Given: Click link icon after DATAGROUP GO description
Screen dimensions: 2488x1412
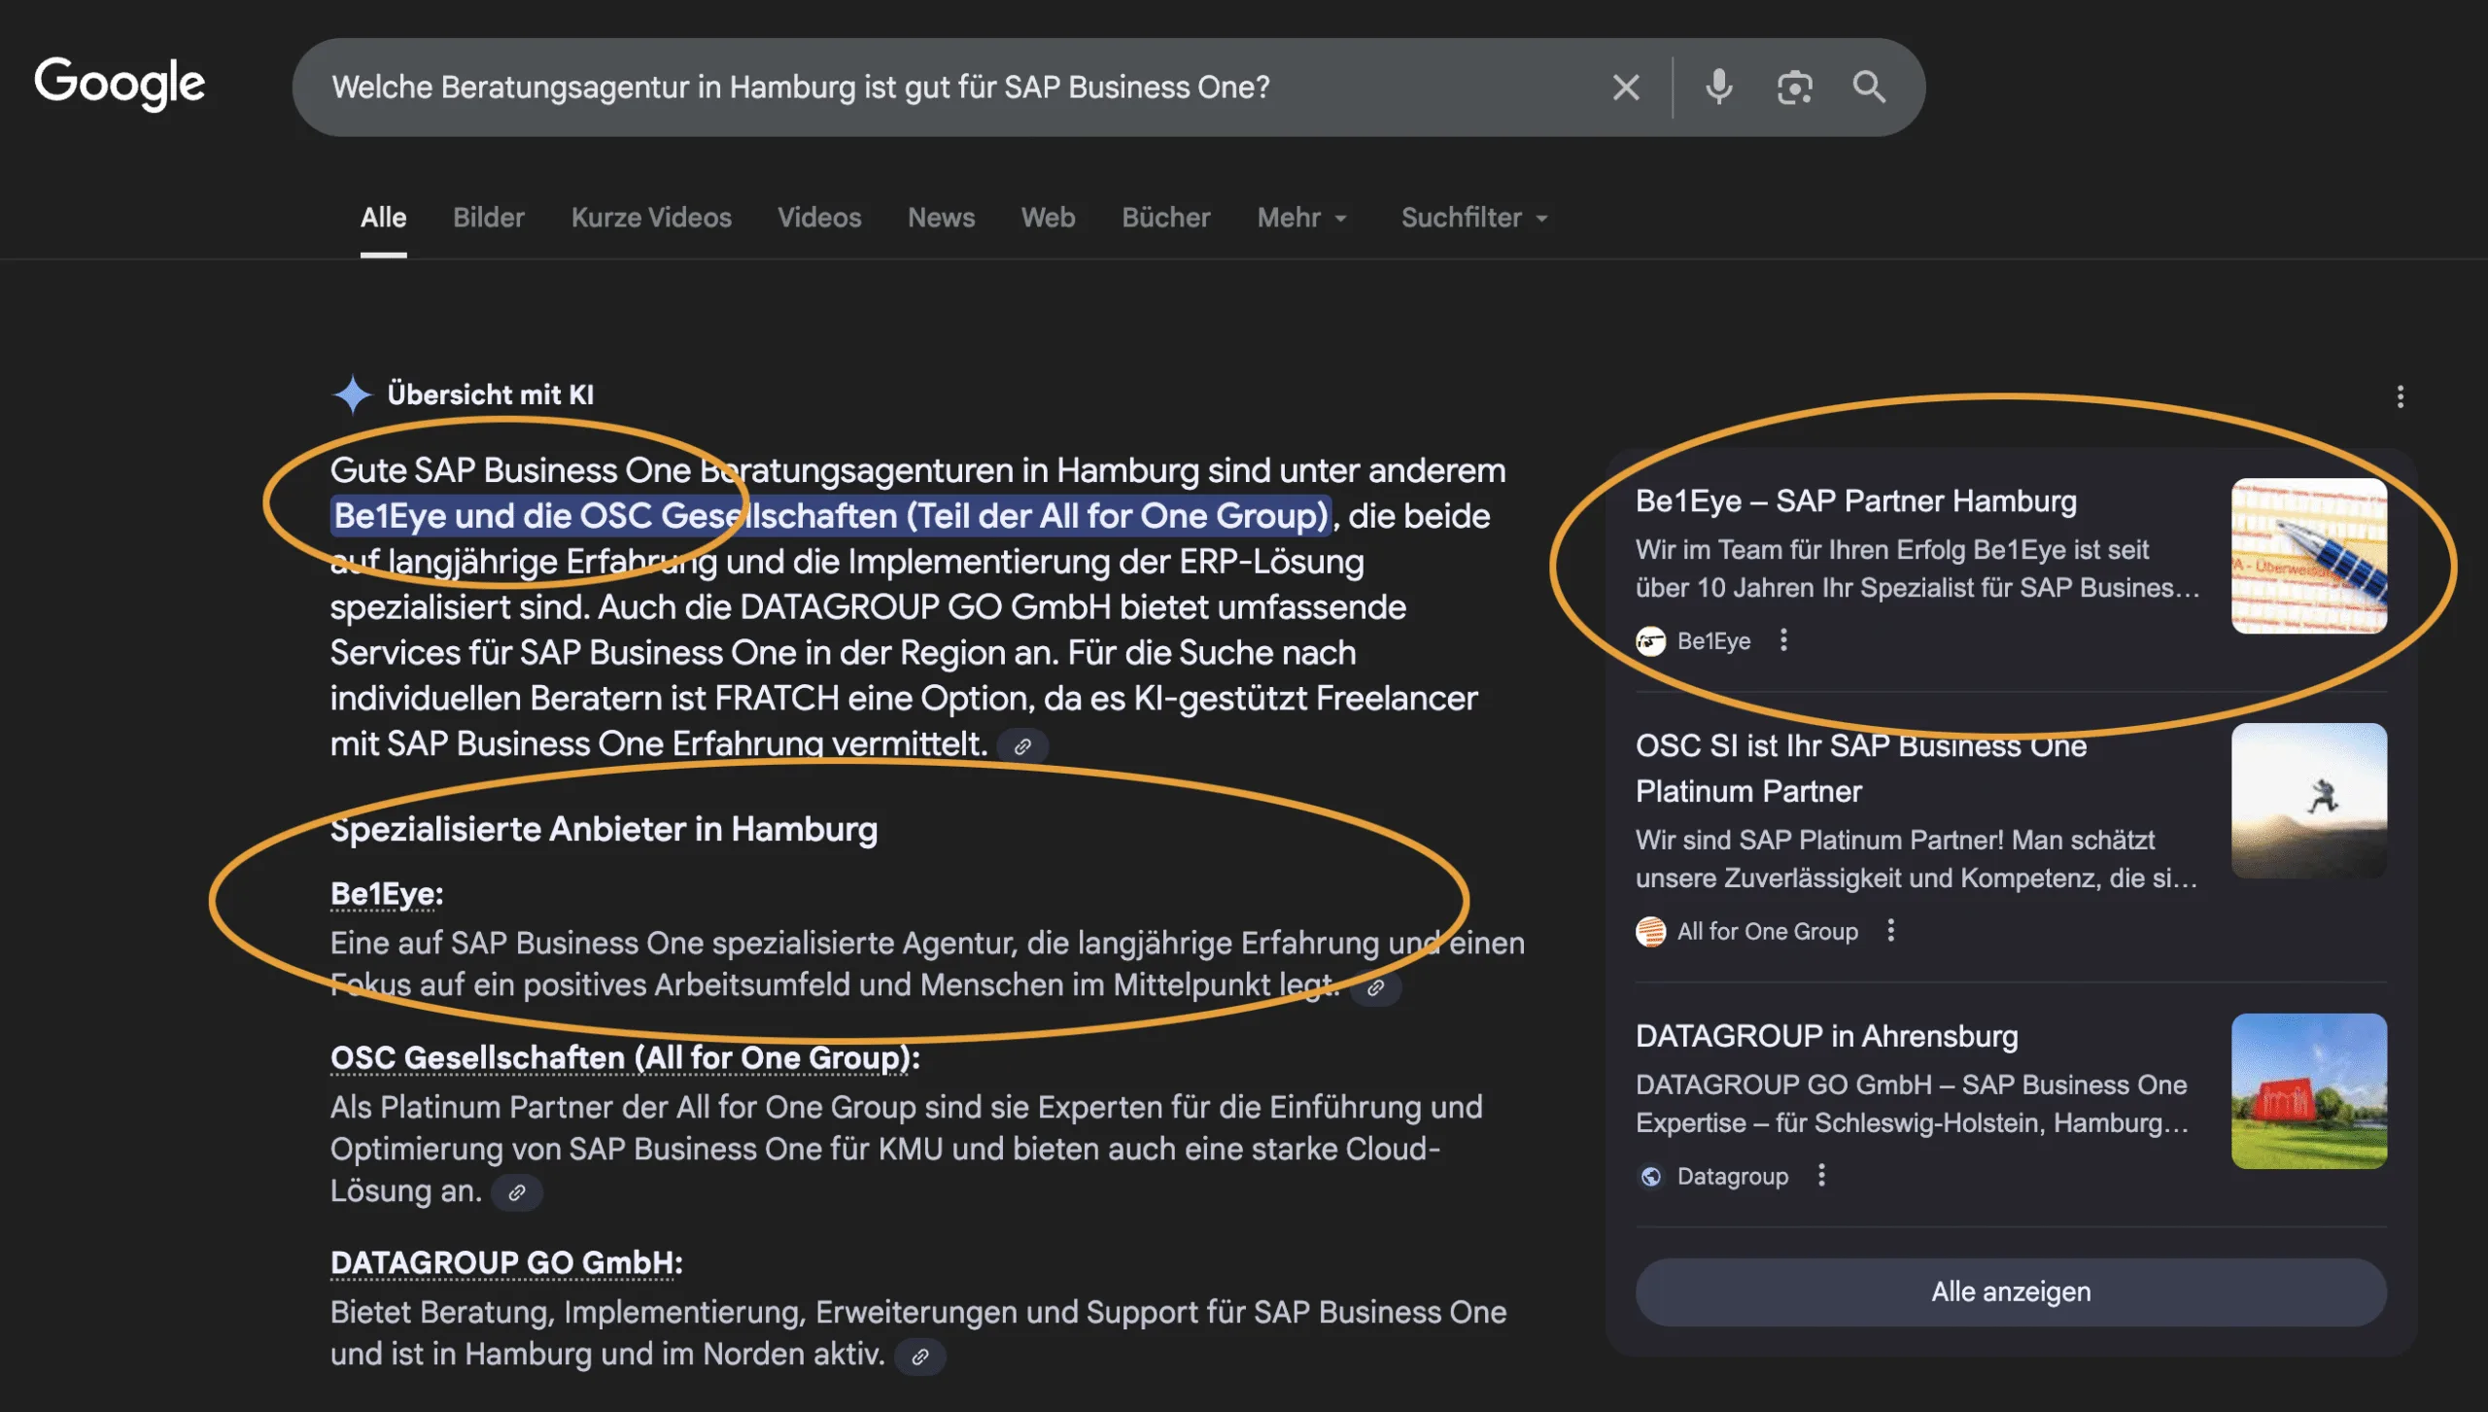Looking at the screenshot, I should pyautogui.click(x=919, y=1357).
